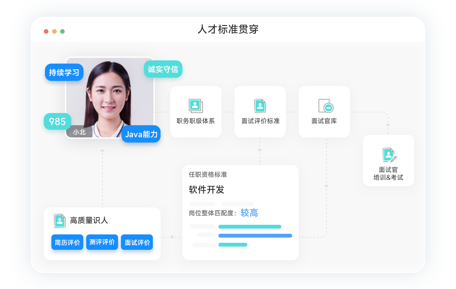456x289 pixels.
Task: Click the longest blue progress bar
Action: [255, 236]
